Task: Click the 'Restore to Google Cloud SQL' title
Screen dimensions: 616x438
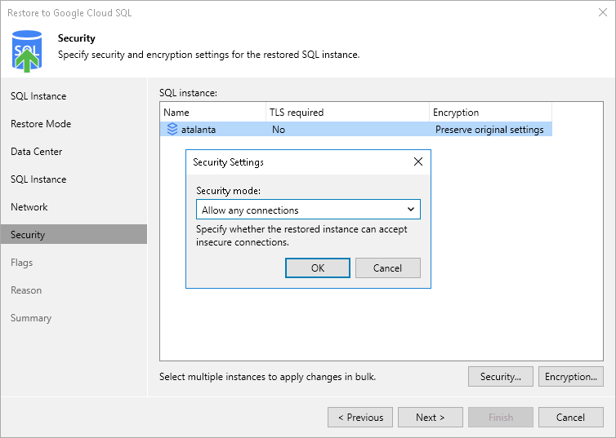Action: (x=69, y=13)
